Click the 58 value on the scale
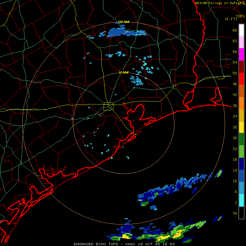This screenshot has height=246, width=246. 235,52
